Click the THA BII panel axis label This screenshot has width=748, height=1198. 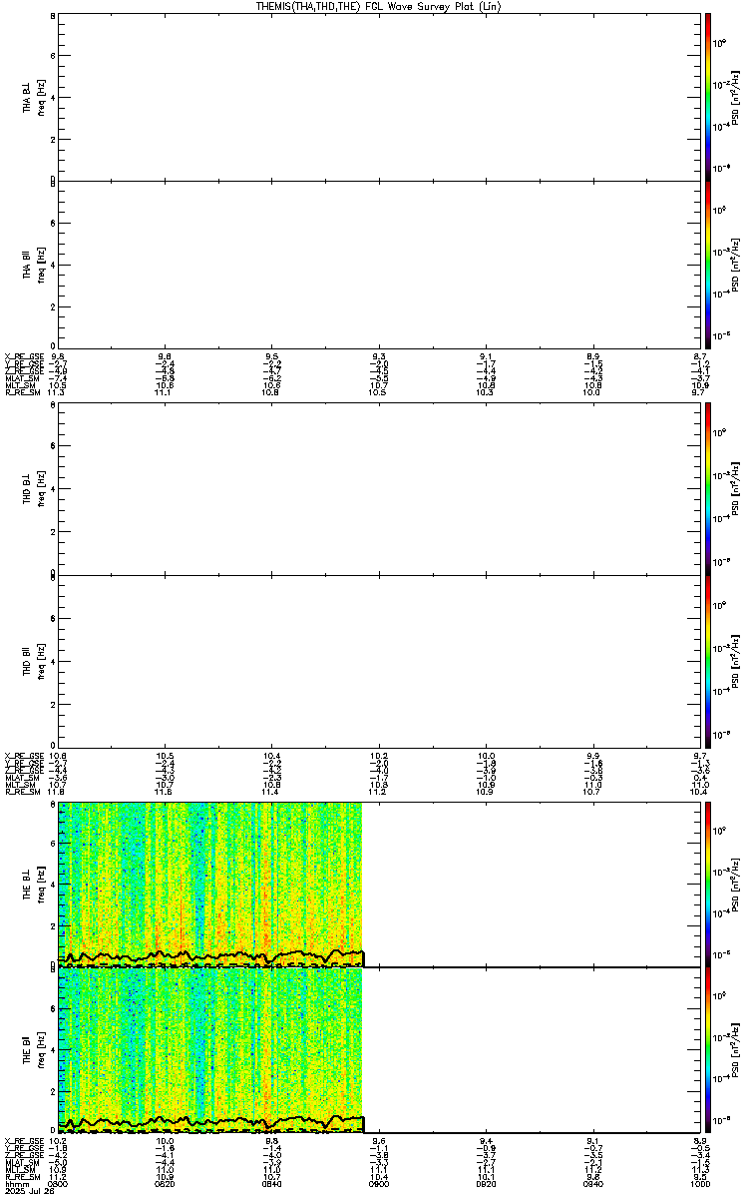click(x=34, y=265)
